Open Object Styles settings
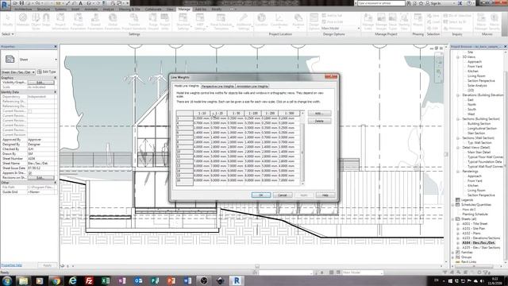 tap(36, 21)
